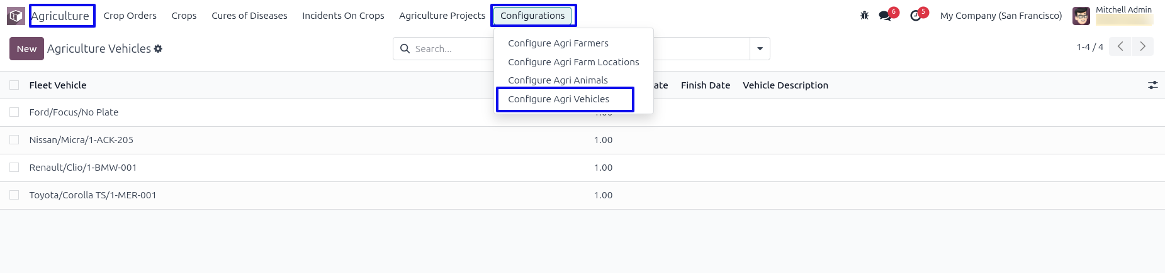Select the Ford/Focus/No Plate row checkbox
Screen dimensions: 1165x273
(x=14, y=112)
